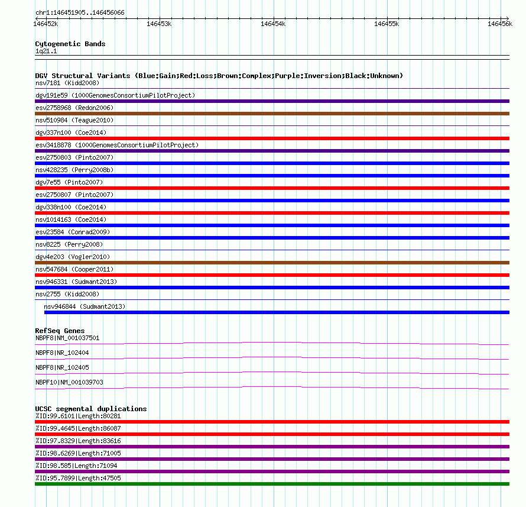Click the red dgv337n100 Coe2014 bar
This screenshot has height=507, width=526.
(272, 138)
